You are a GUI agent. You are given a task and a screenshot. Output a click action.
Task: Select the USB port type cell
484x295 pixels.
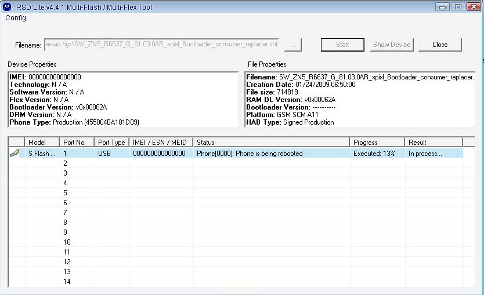111,153
